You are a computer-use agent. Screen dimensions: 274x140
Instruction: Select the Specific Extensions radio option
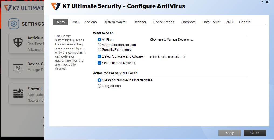(100, 50)
